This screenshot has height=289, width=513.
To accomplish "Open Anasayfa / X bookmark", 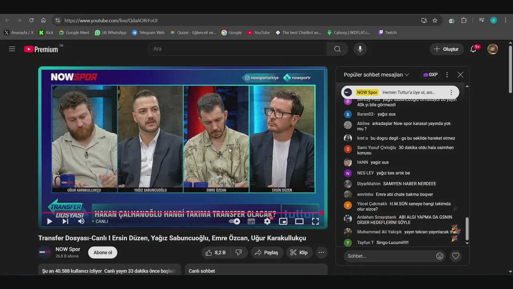I will 19,33.
